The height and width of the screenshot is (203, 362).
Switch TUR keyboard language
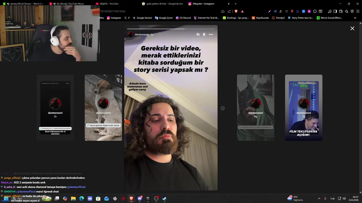click(333, 198)
